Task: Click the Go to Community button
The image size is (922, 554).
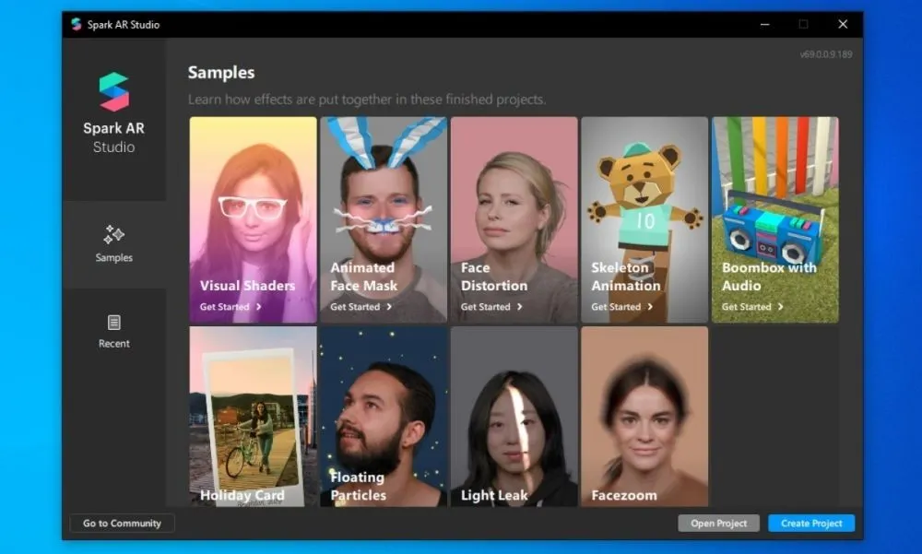Action: coord(122,524)
